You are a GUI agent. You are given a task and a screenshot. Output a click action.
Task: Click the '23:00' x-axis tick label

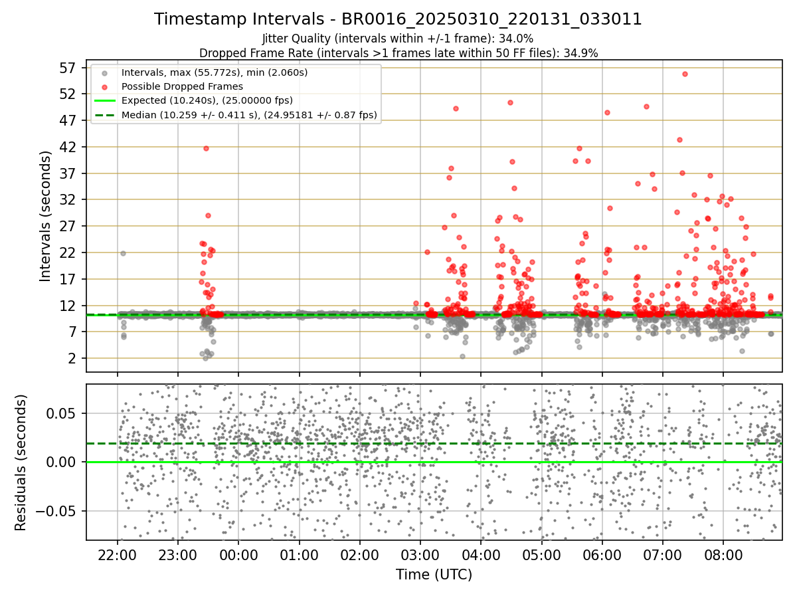[178, 554]
